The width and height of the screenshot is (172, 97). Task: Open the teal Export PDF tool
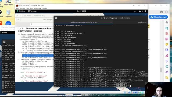[167, 28]
